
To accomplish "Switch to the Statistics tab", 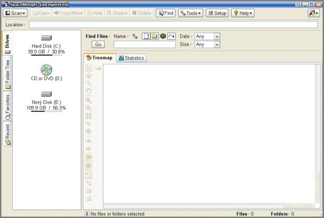I will pyautogui.click(x=131, y=58).
